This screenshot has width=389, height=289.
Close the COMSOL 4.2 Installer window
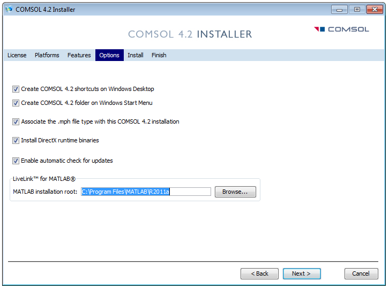click(375, 10)
